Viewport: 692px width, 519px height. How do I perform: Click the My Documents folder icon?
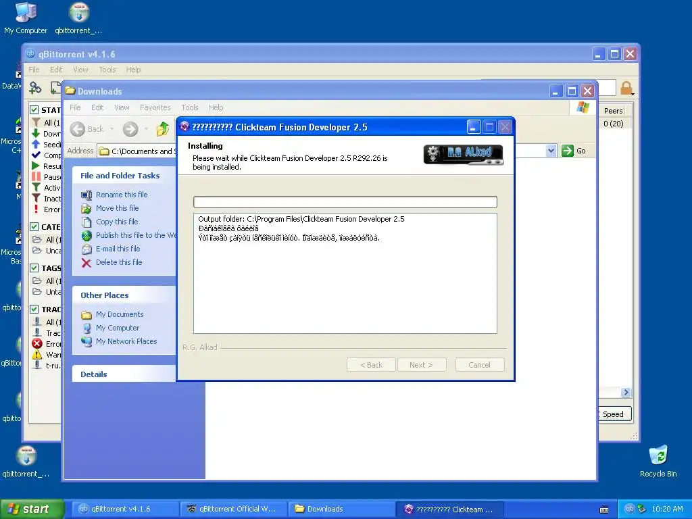(x=86, y=315)
